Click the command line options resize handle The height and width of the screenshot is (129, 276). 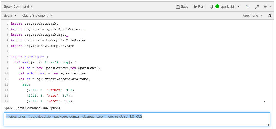click(268, 125)
